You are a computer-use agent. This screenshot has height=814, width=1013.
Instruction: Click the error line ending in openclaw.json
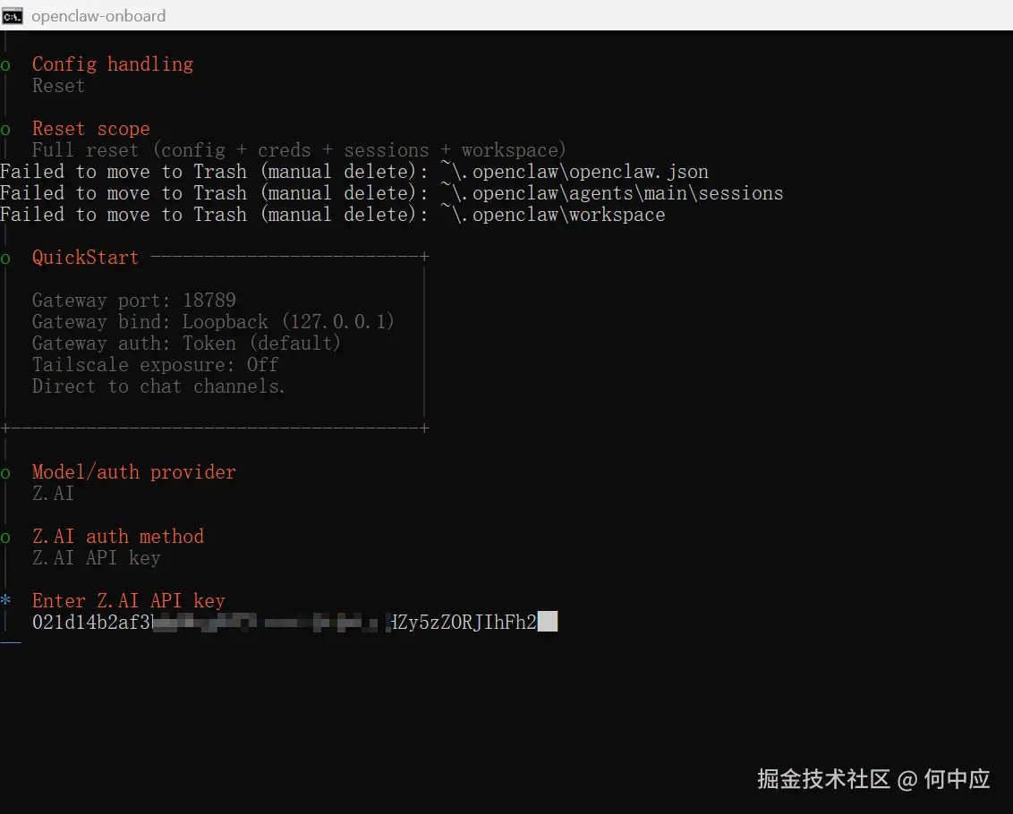(354, 172)
